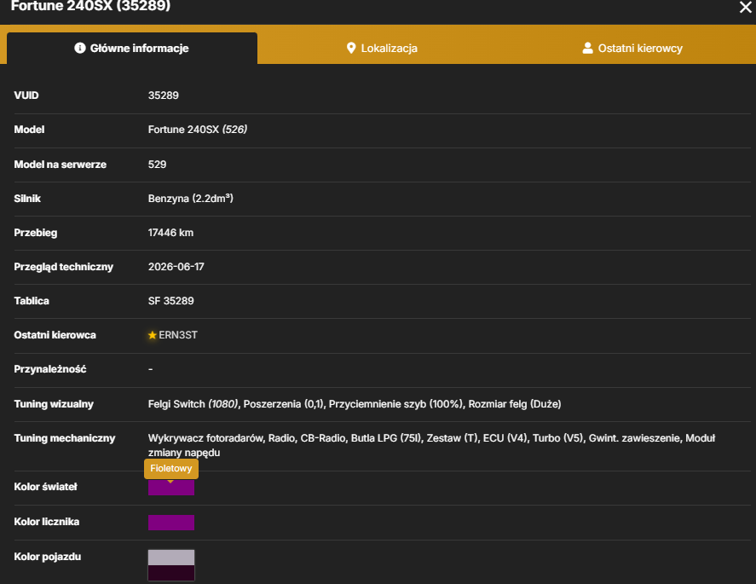Click the Przebieg row label

click(36, 233)
